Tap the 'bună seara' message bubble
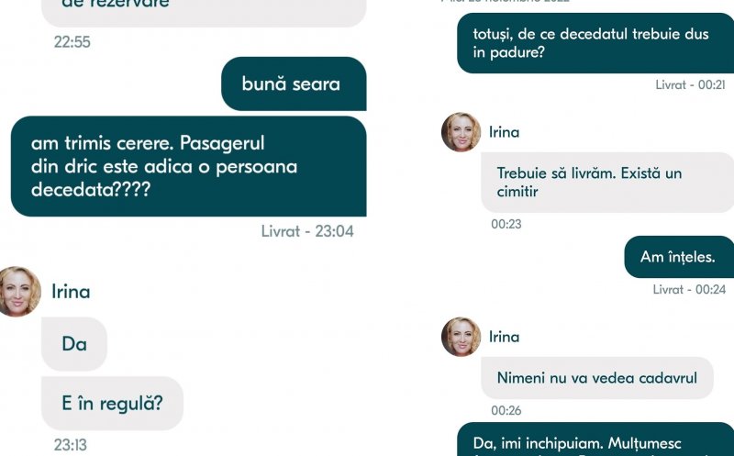This screenshot has width=734, height=456. [294, 83]
